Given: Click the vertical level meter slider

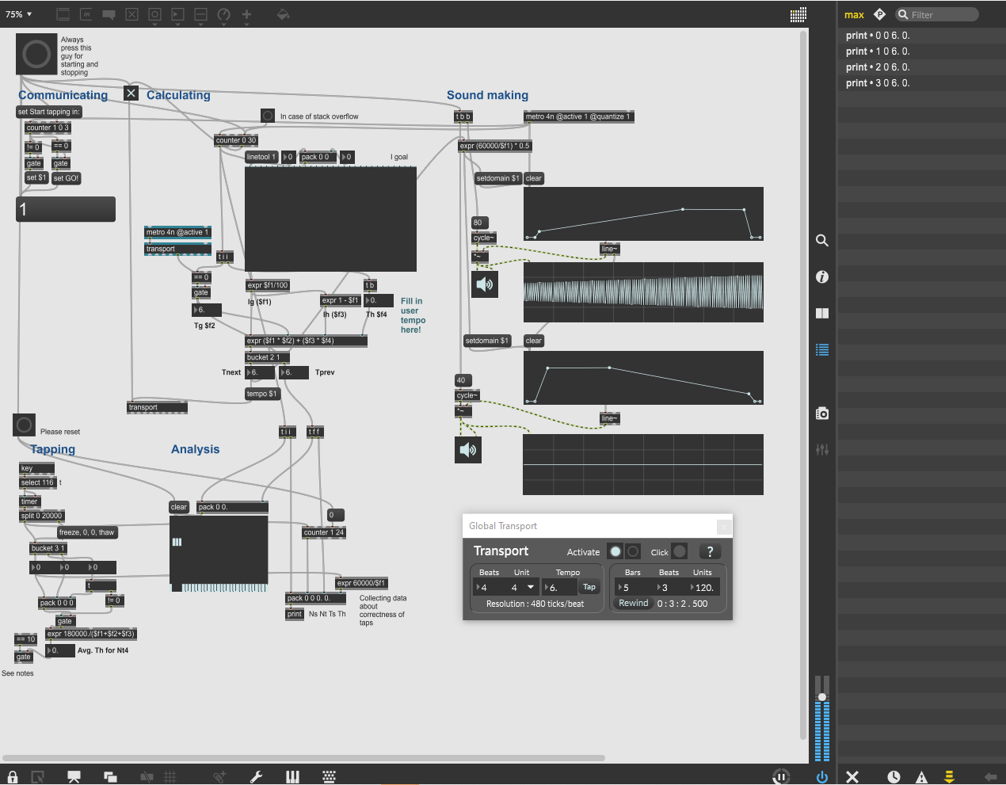Looking at the screenshot, I should tap(822, 697).
